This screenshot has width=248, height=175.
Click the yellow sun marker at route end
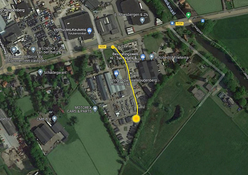pos(136,118)
